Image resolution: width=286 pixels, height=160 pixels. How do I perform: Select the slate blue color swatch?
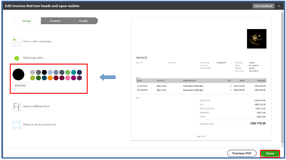click(x=56, y=72)
